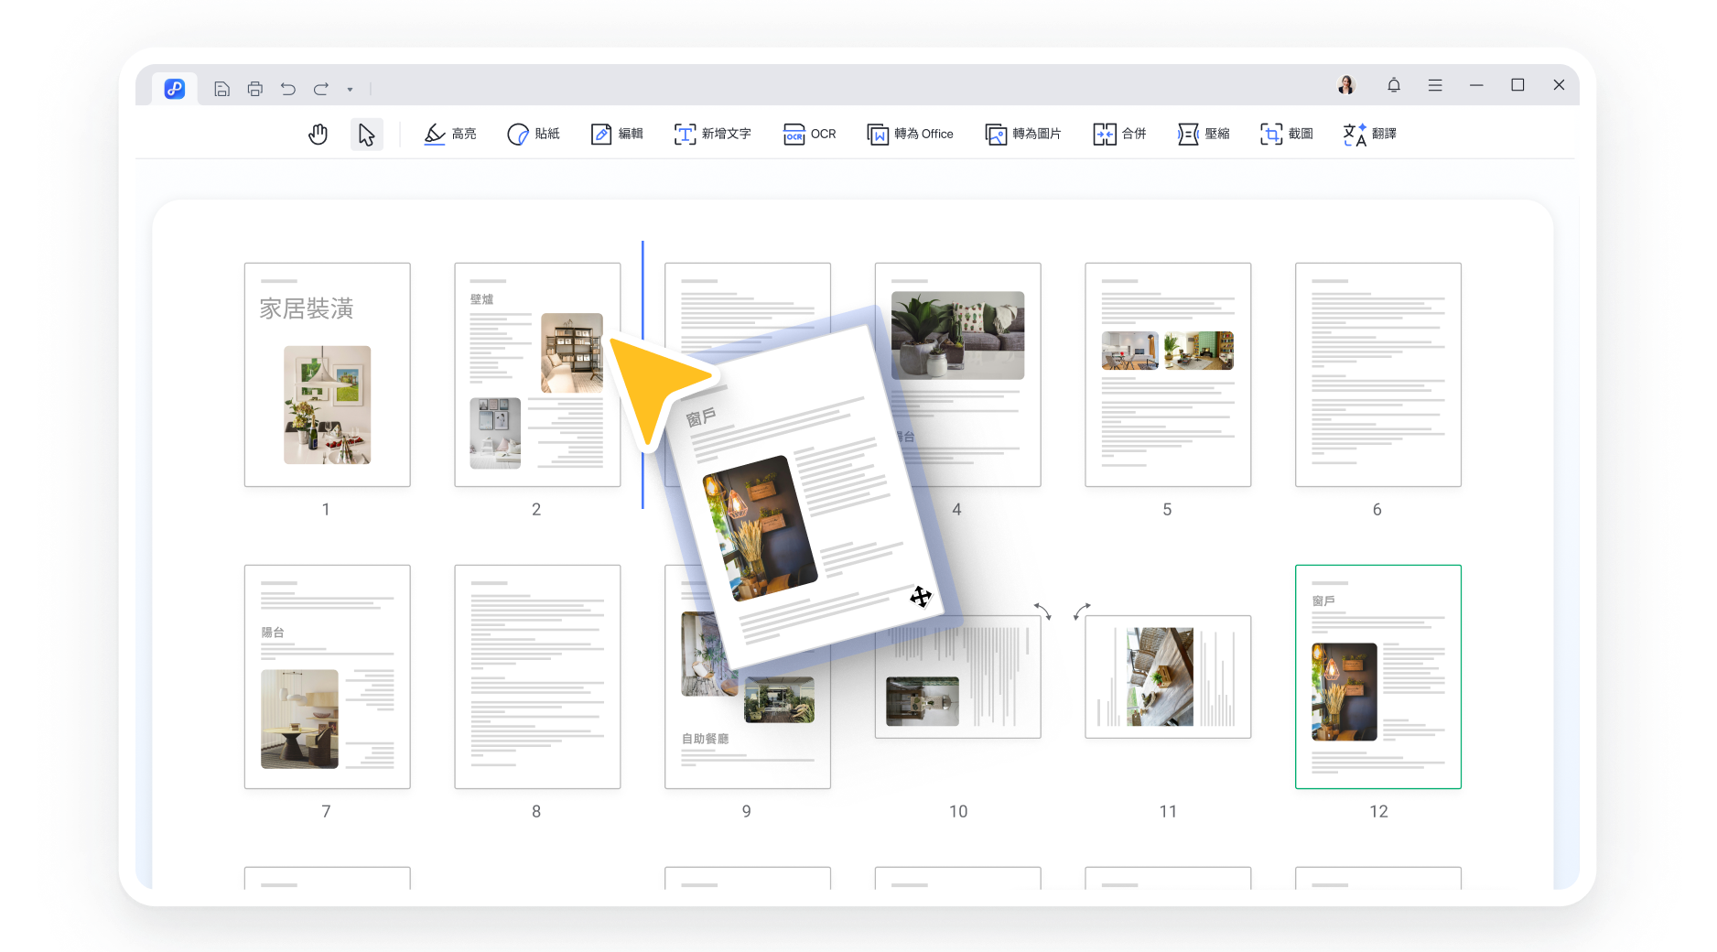
Task: Click 轉為 Office convert button
Action: [x=911, y=135]
